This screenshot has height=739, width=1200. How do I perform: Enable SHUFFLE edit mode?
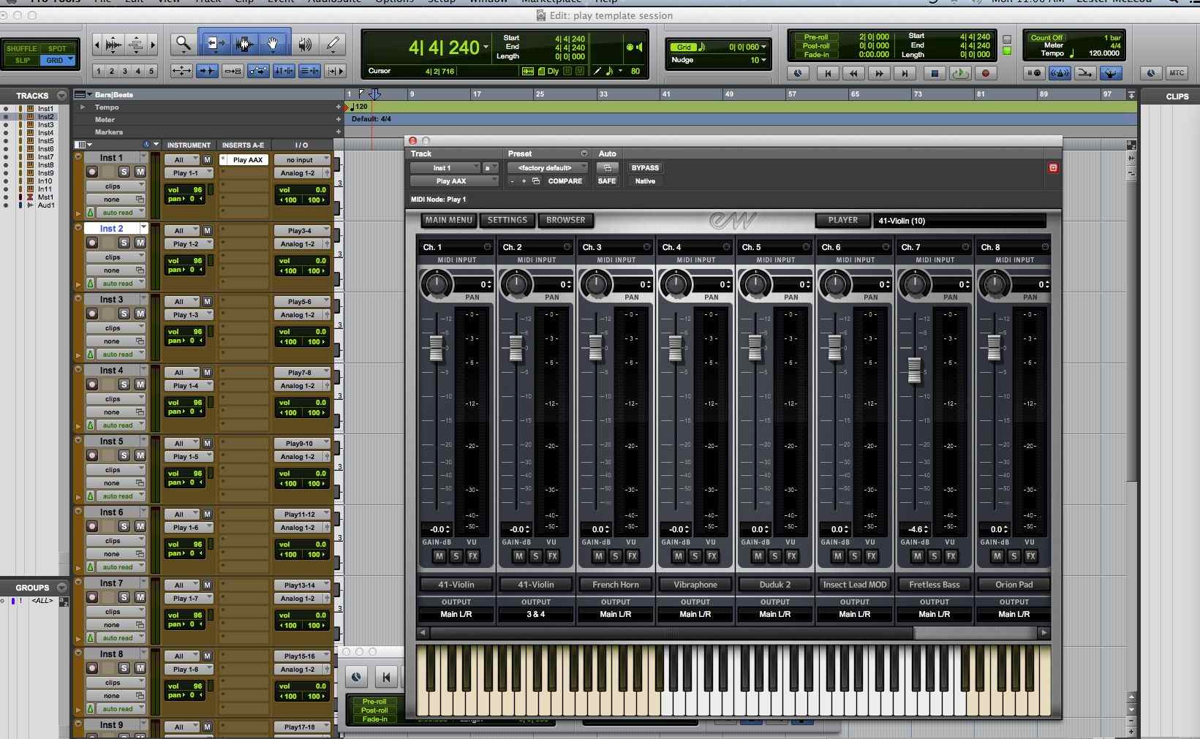[x=21, y=48]
